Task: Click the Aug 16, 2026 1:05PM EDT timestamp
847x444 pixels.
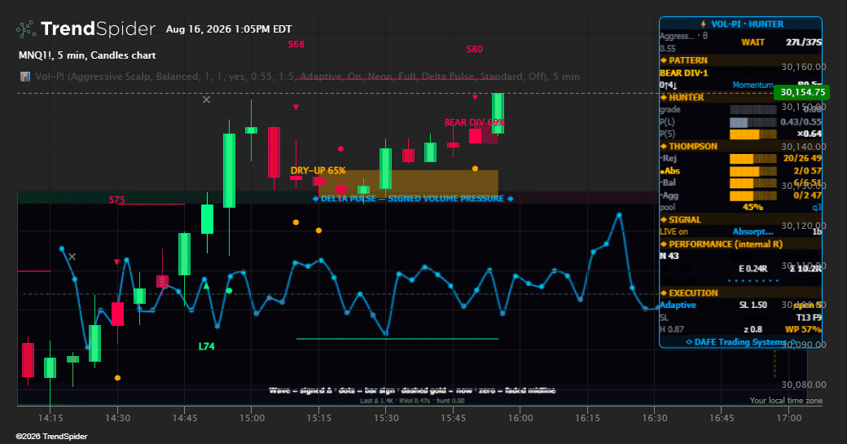Action: [x=229, y=29]
